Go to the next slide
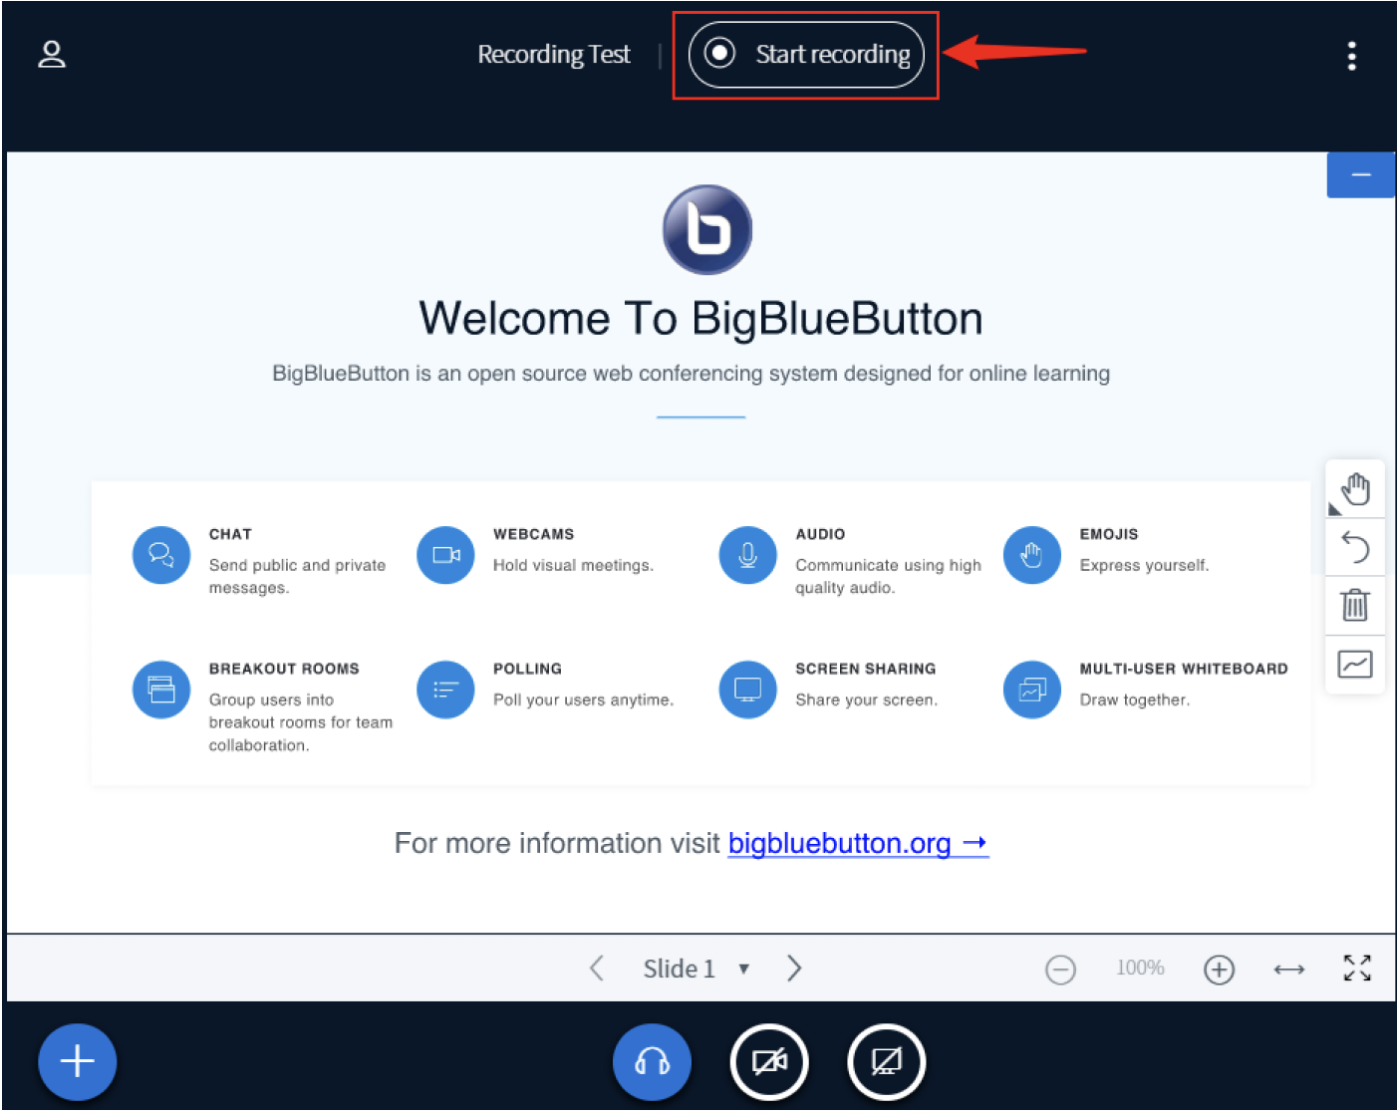The image size is (1397, 1114). click(793, 968)
